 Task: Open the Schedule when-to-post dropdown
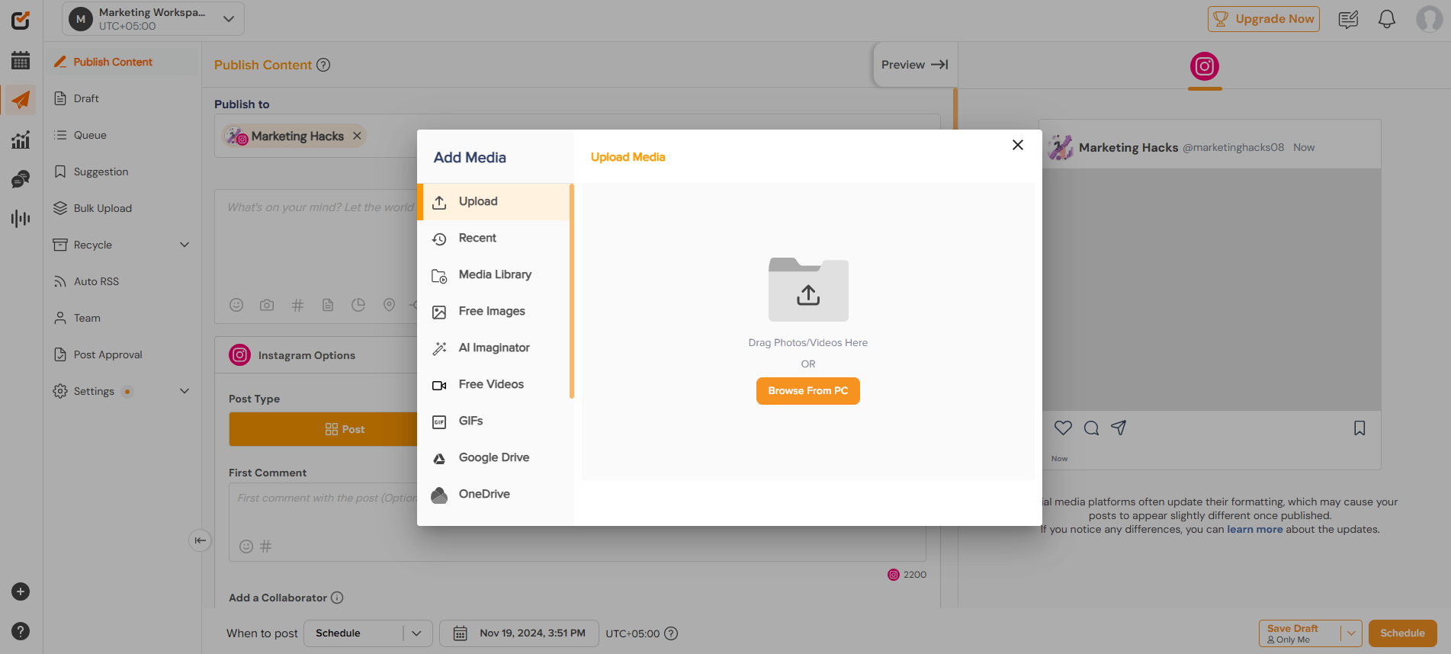tap(368, 633)
